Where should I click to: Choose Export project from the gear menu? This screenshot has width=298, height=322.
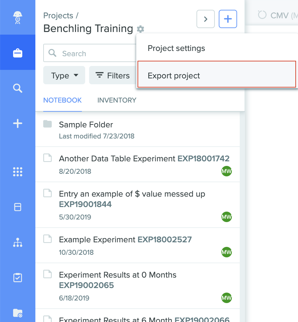point(217,74)
